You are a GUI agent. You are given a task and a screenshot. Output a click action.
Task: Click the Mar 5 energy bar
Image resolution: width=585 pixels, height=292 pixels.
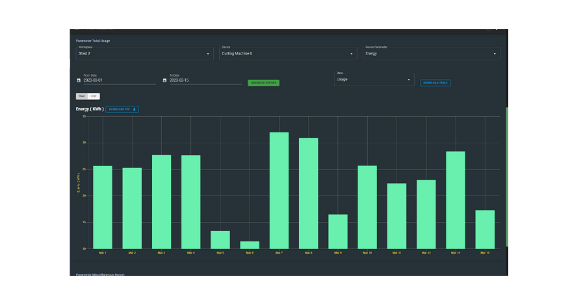(x=220, y=240)
